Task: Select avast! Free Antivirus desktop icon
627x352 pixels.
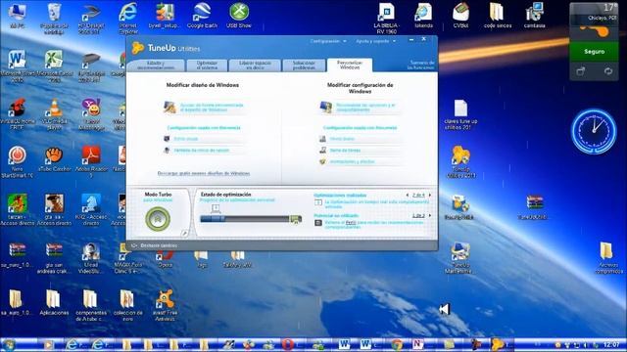Action: pyautogui.click(x=165, y=306)
